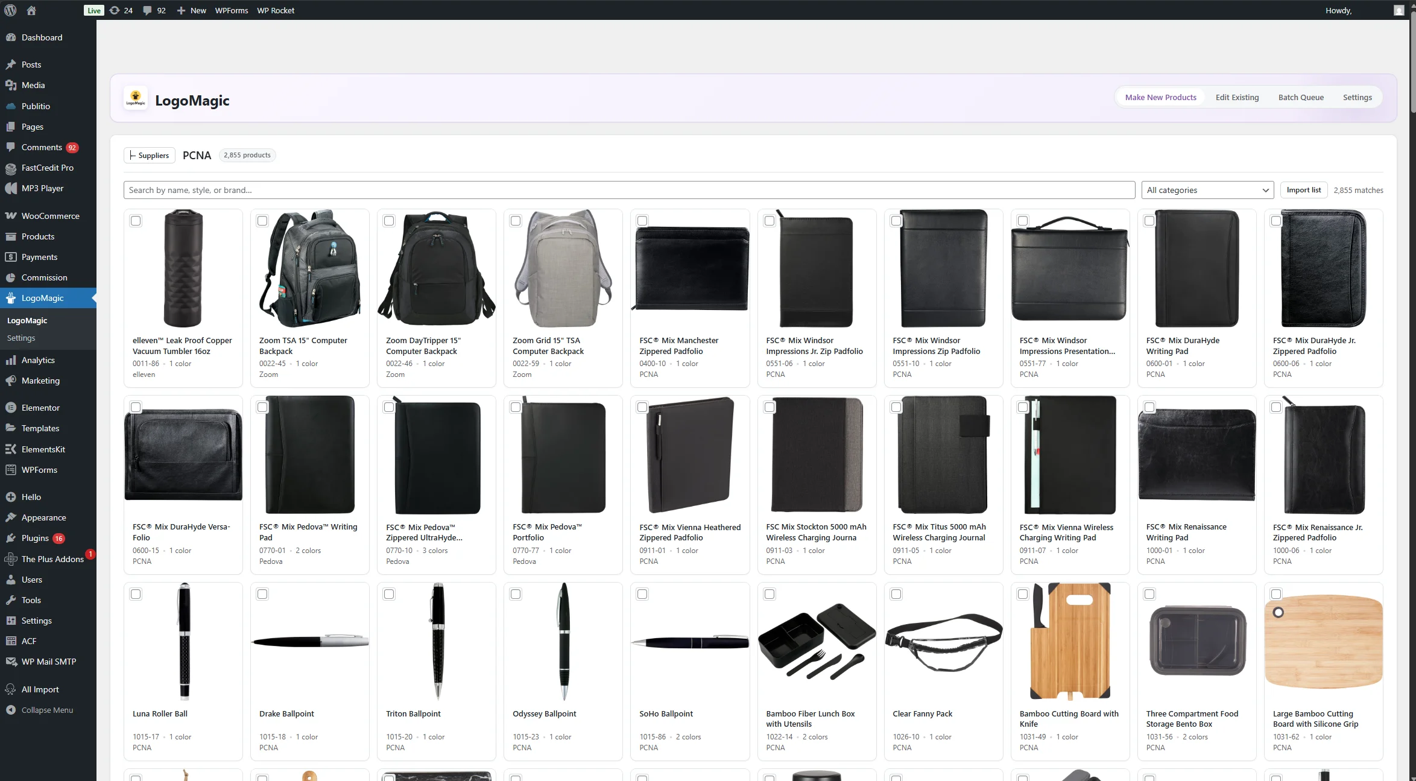The image size is (1416, 781).
Task: Click the Plugins plug icon
Action: (11, 538)
